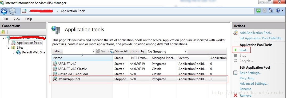This screenshot has width=287, height=98.
Task: Click the arrow before Application Pools in address bar
Action: pyautogui.click(x=57, y=11)
